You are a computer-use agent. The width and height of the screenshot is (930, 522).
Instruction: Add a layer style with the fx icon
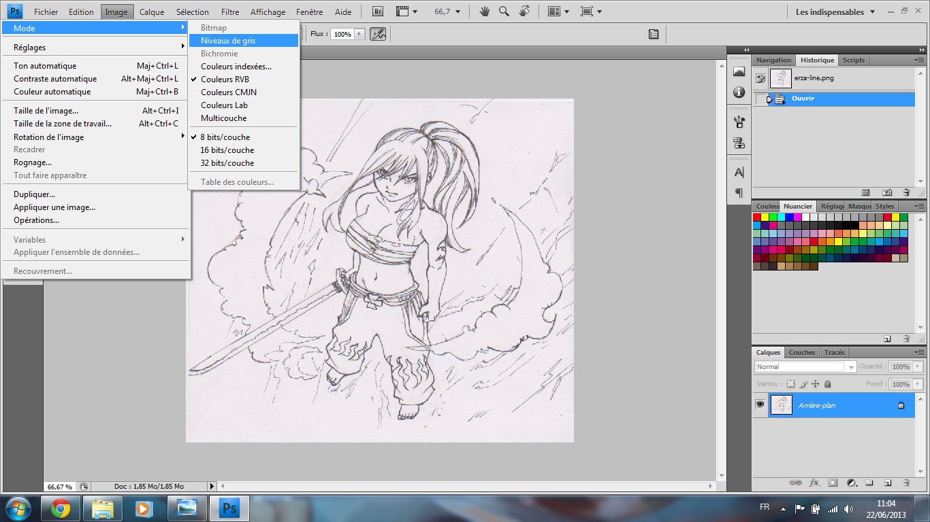814,483
